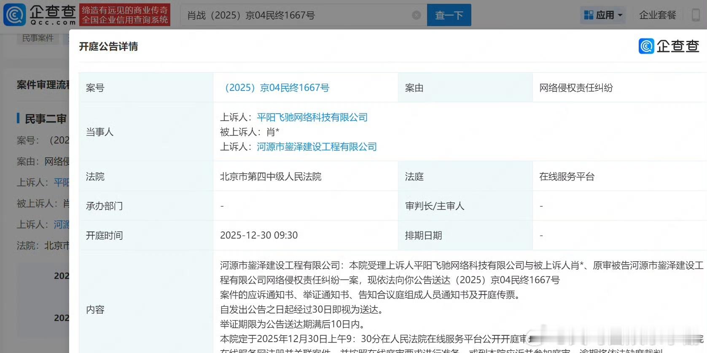Image resolution: width=707 pixels, height=353 pixels.
Task: Click the 案由 label cell
Action: pyautogui.click(x=465, y=88)
